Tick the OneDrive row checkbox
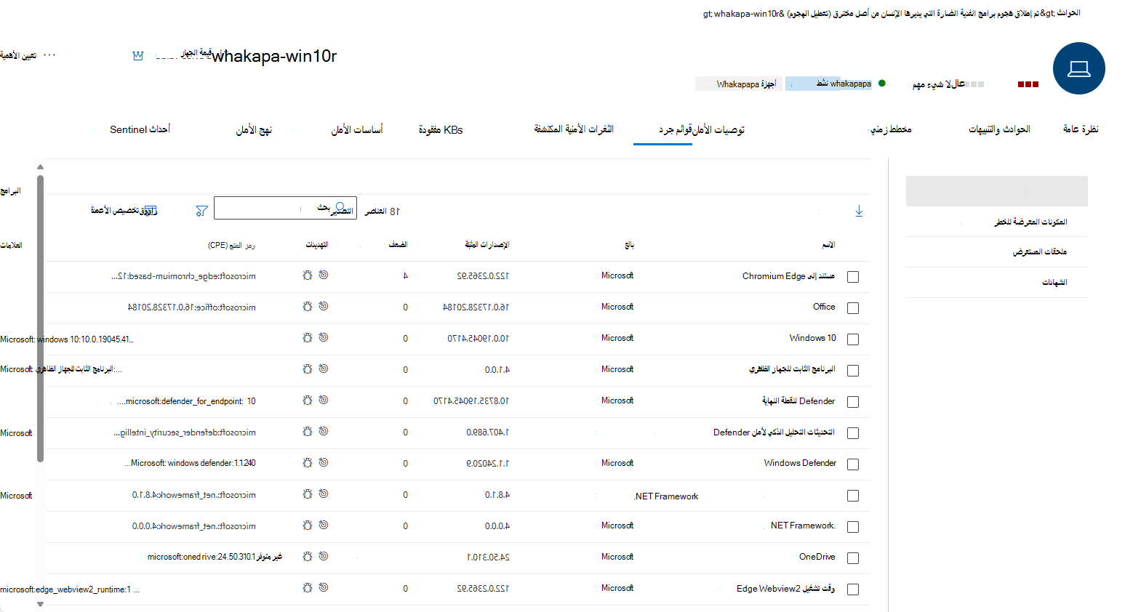 click(x=853, y=558)
